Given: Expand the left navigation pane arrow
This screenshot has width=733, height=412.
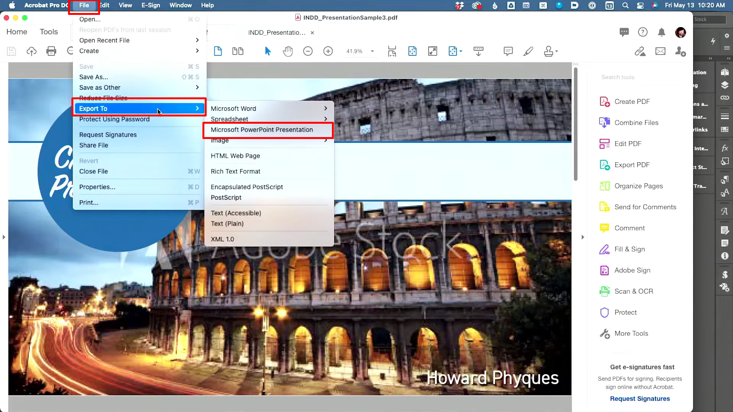Looking at the screenshot, I should (x=4, y=237).
